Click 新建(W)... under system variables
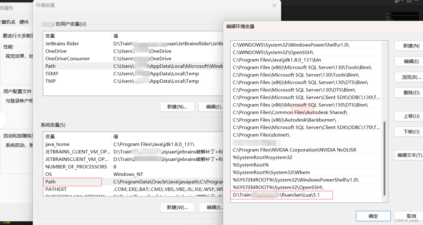This screenshot has width=423, height=225. coord(177,207)
